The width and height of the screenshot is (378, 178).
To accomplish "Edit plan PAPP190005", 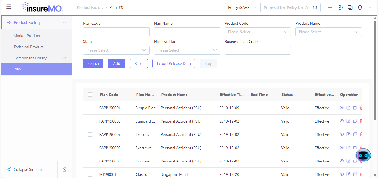I will pyautogui.click(x=348, y=121).
